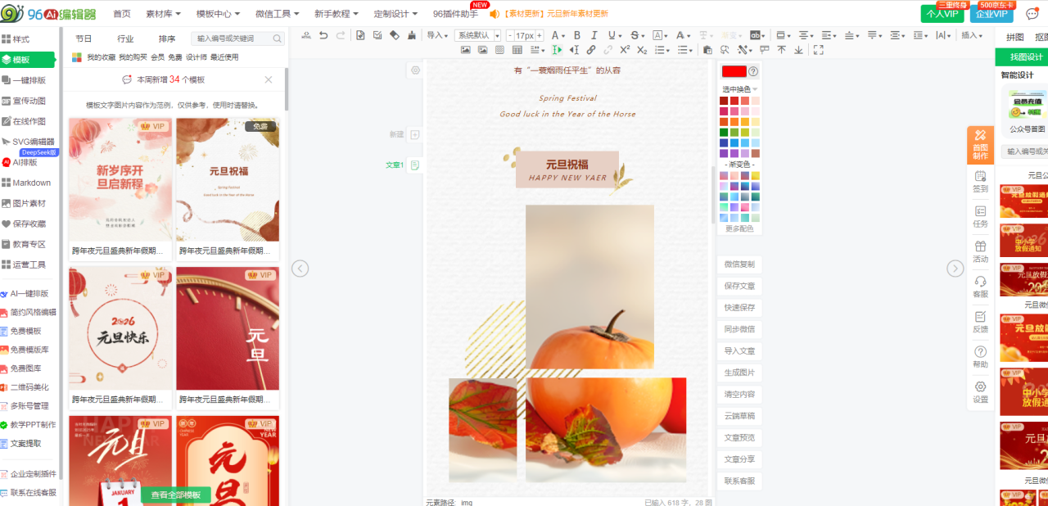Expand the 选中换色 color dropdown
The height and width of the screenshot is (506, 1048).
pyautogui.click(x=739, y=88)
